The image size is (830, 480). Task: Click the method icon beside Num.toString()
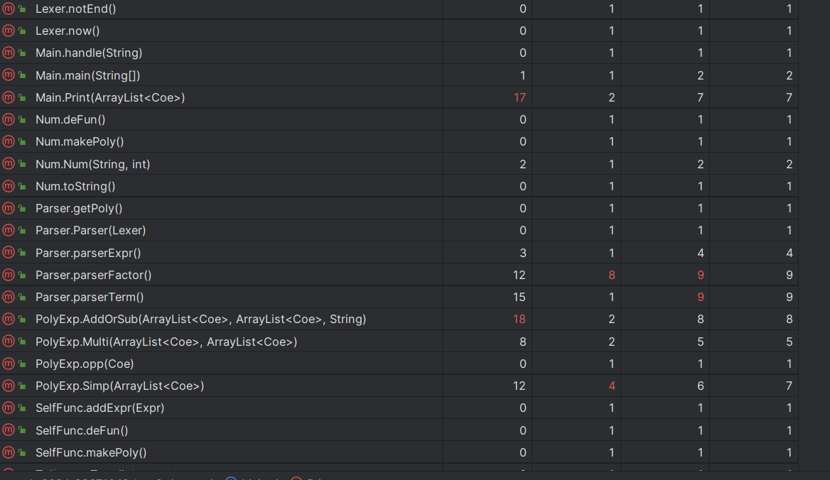(9, 187)
